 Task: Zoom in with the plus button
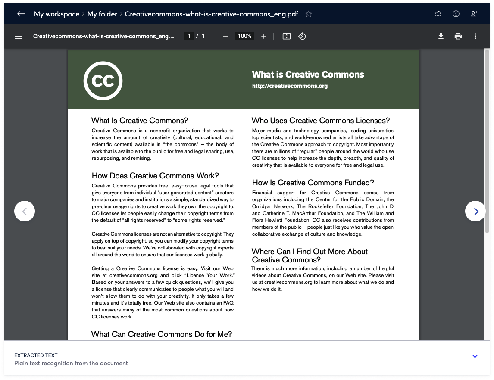tap(264, 36)
